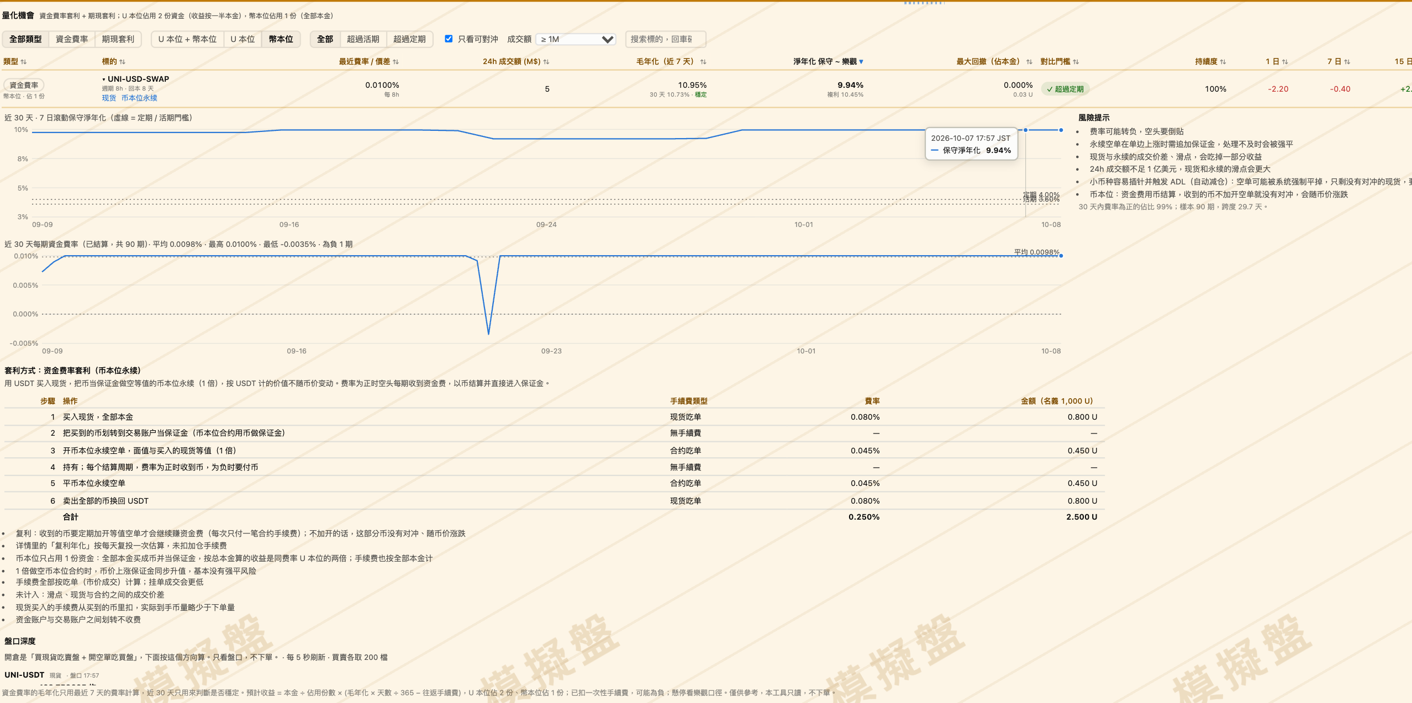The width and height of the screenshot is (1412, 703).
Task: Focus the 搜索標的 search field
Action: pyautogui.click(x=666, y=39)
